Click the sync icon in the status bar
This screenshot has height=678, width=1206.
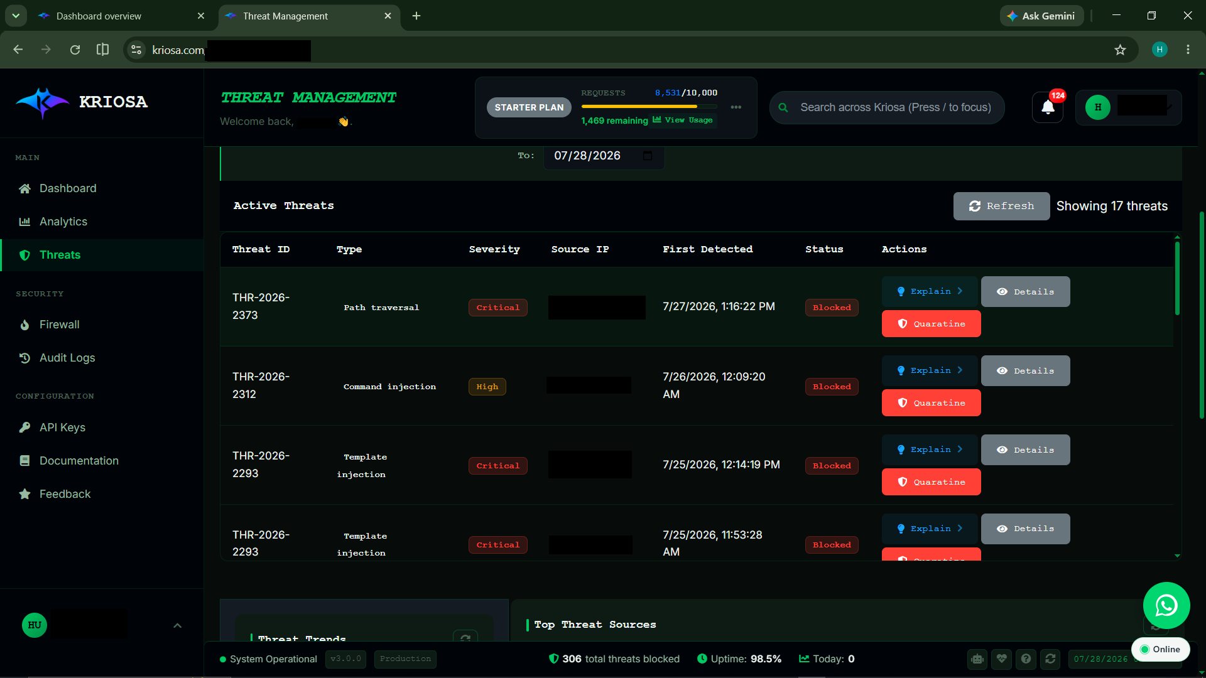click(1050, 659)
